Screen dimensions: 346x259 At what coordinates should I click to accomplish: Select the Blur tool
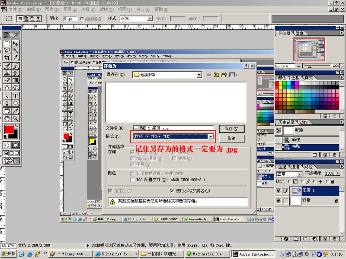(x=7, y=88)
